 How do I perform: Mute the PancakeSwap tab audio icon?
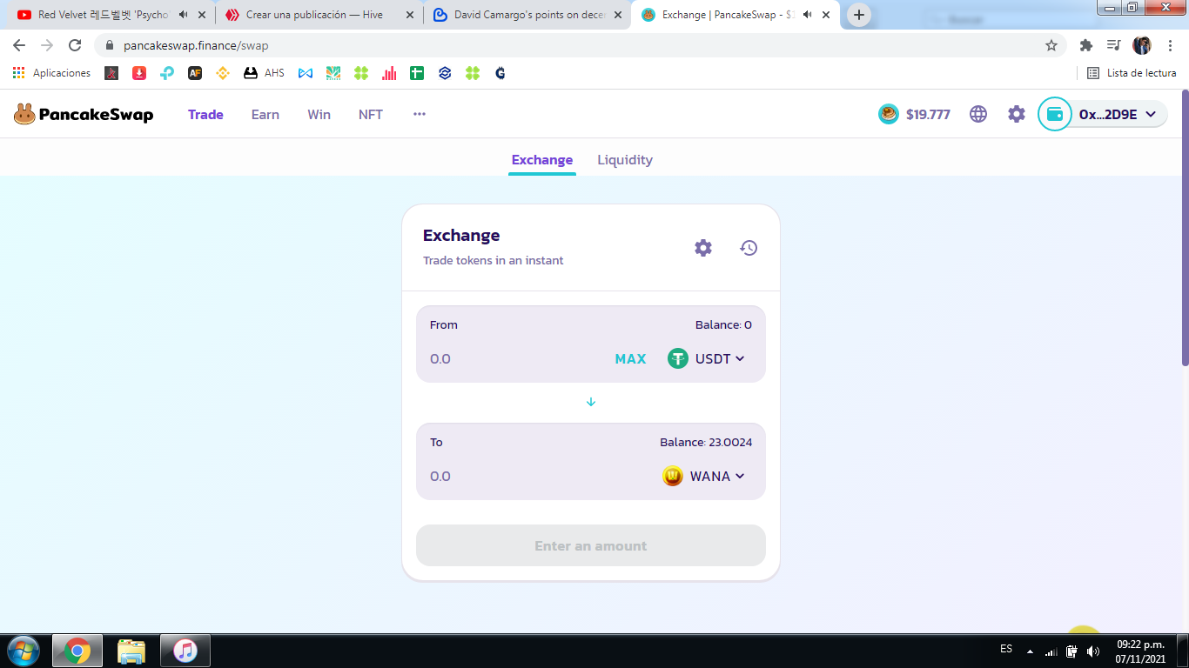tap(808, 15)
